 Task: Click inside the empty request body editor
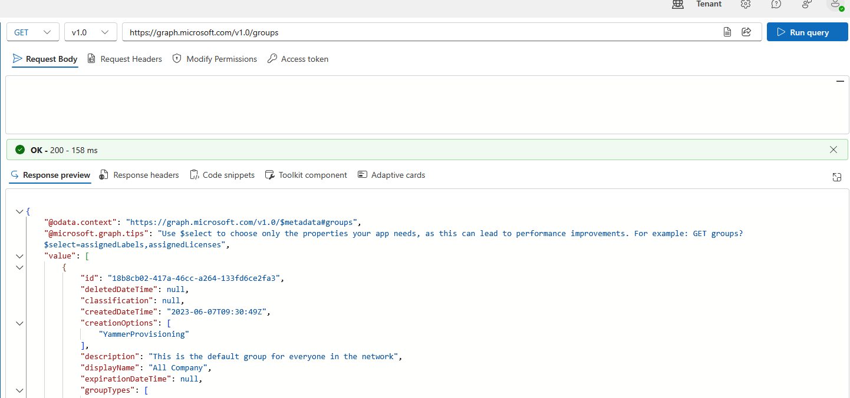click(x=427, y=105)
